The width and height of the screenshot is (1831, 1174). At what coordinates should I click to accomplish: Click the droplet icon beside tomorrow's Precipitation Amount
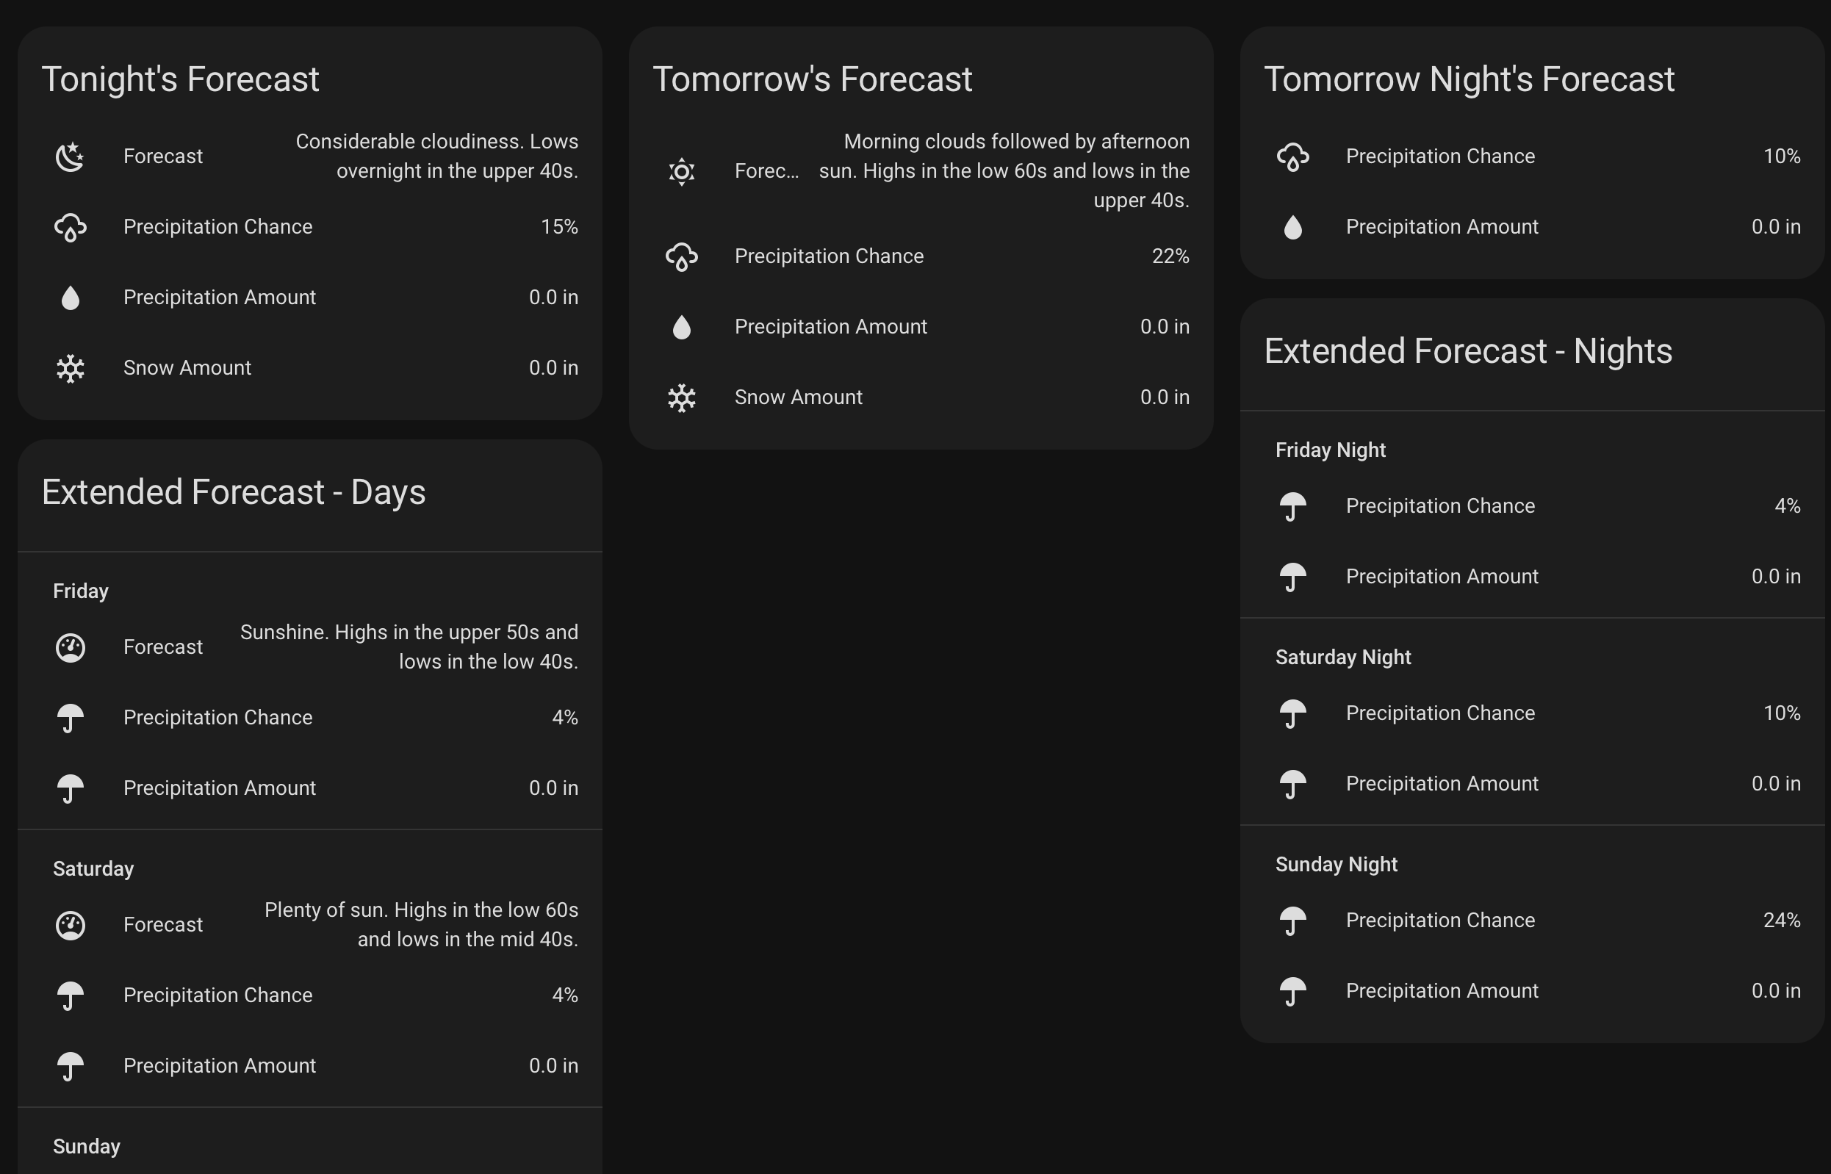tap(681, 327)
